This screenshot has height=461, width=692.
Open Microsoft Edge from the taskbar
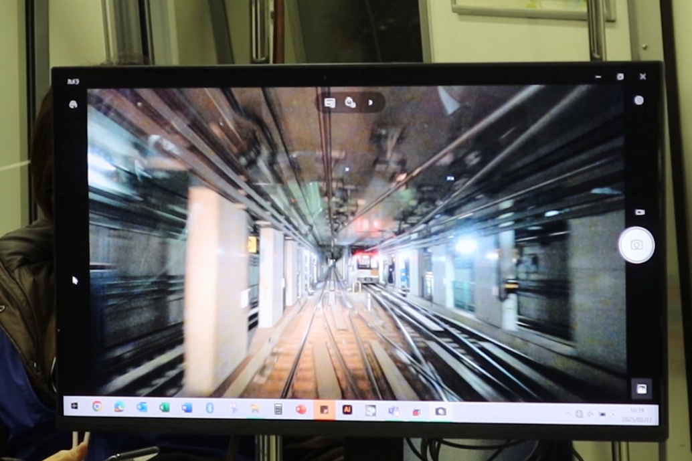click(x=119, y=407)
